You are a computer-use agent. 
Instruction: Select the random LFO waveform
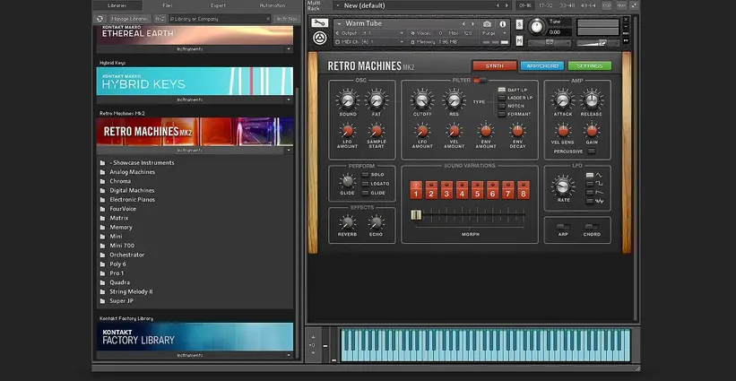(590, 201)
